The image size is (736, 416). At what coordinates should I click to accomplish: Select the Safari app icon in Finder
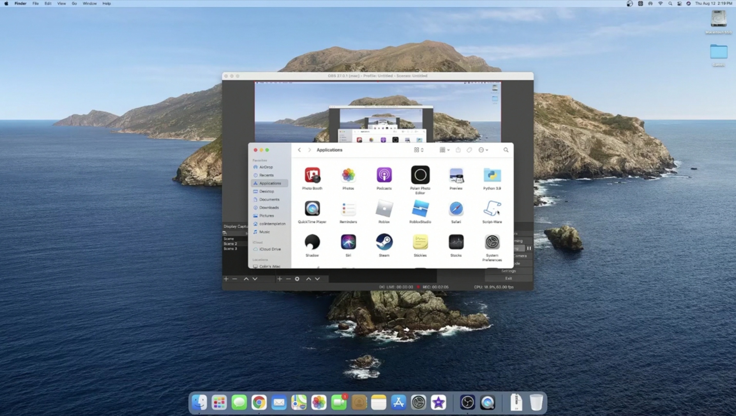456,209
